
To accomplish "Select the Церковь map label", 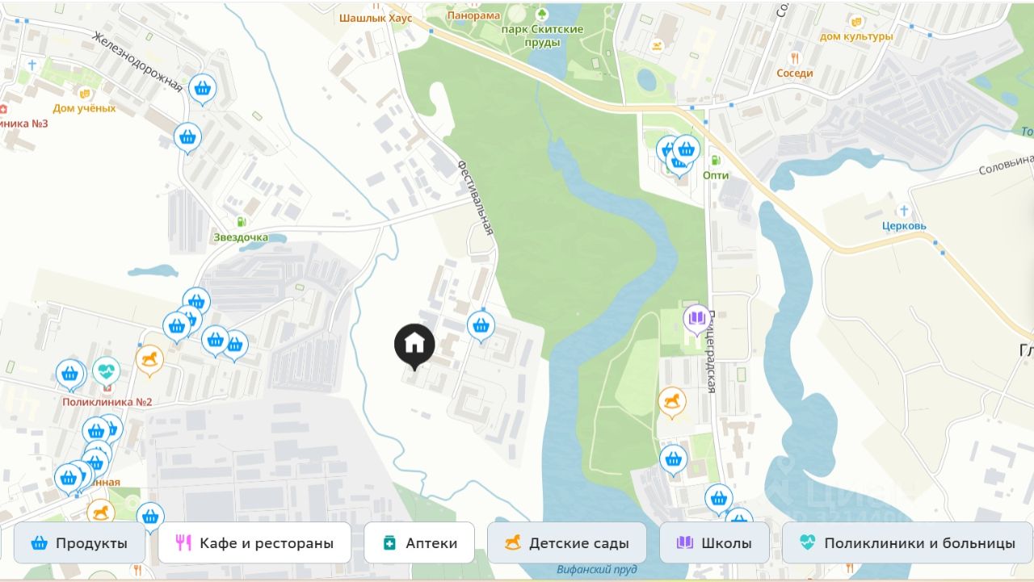I will point(904,226).
